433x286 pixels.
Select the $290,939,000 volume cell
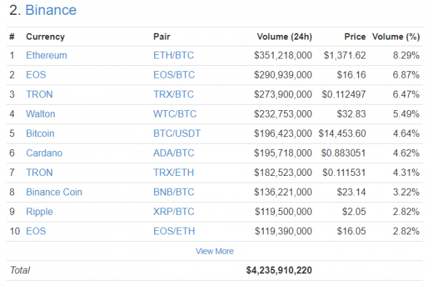coord(283,75)
